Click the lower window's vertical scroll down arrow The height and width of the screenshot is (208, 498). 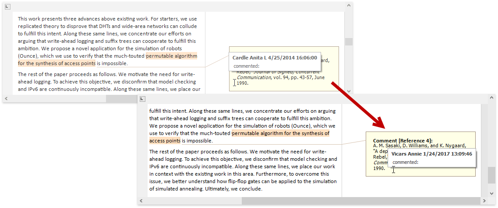click(491, 193)
